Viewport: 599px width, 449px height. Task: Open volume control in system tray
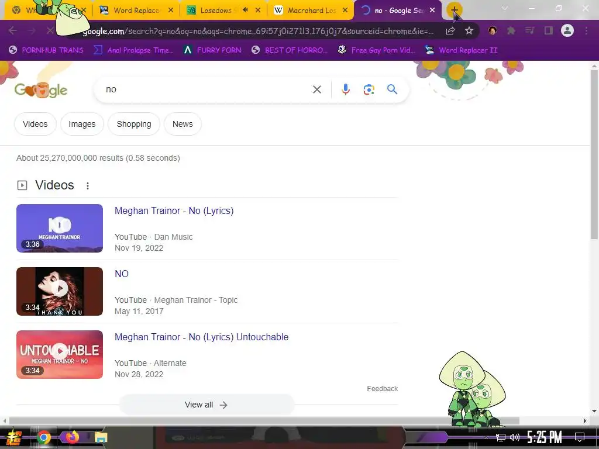[x=515, y=437]
